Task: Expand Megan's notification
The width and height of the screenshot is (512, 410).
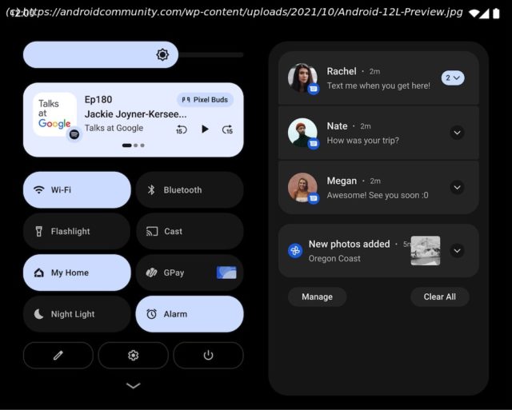Action: 457,187
